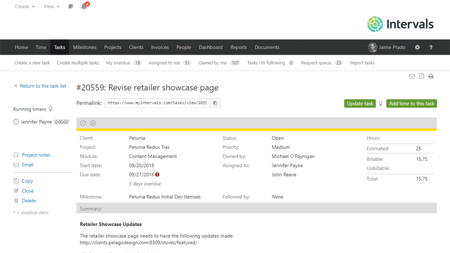Copy permalink using the clipboard icon
The width and height of the screenshot is (450, 253).
[x=215, y=103]
